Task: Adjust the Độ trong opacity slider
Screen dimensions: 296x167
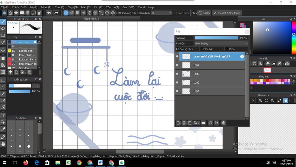Action: point(216,38)
